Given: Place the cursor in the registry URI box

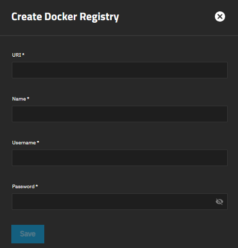Looking at the screenshot, I should tap(120, 70).
